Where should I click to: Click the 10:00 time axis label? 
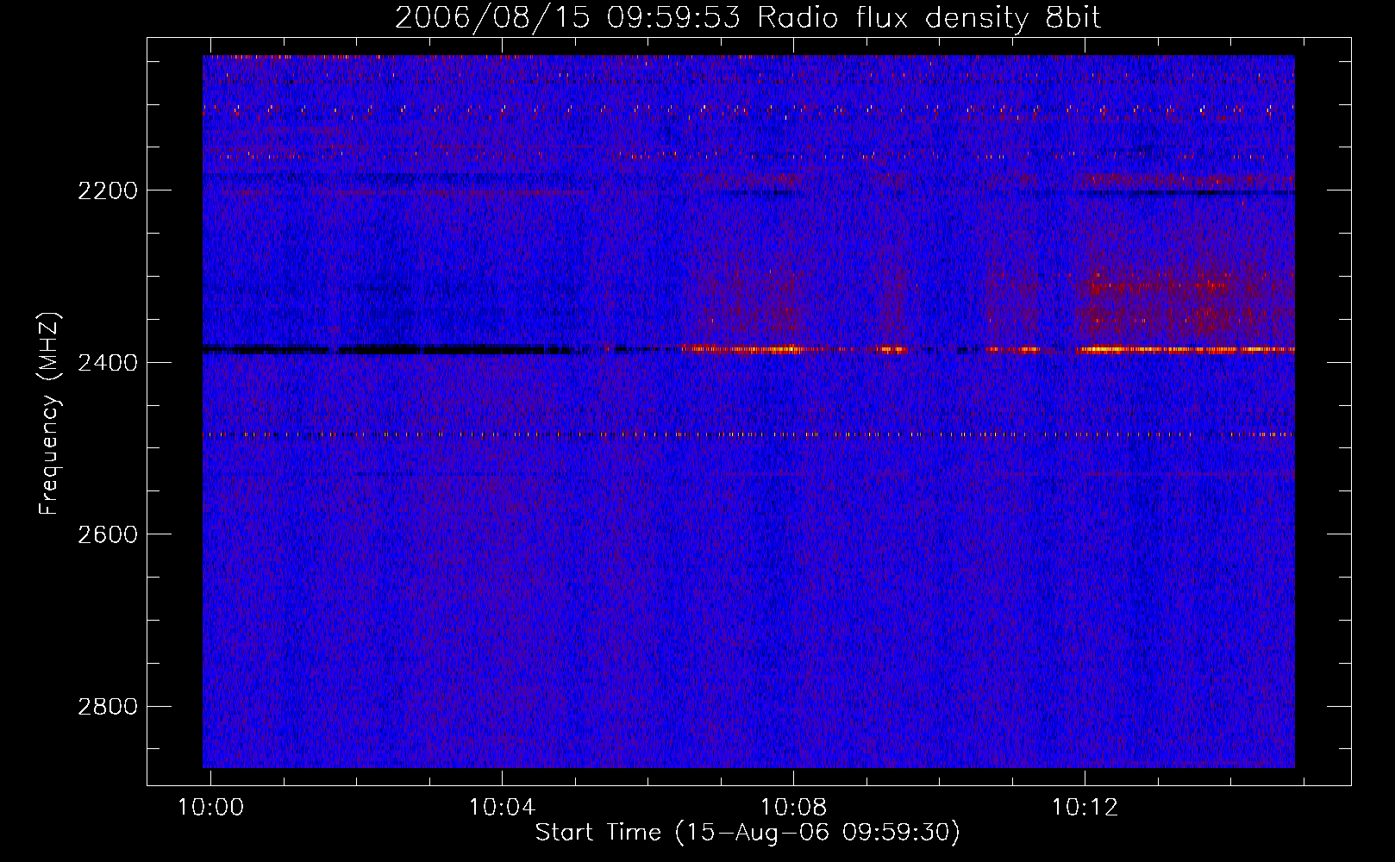(x=210, y=807)
